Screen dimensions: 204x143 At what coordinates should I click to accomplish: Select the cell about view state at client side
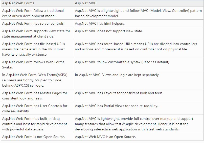click(x=37, y=33)
